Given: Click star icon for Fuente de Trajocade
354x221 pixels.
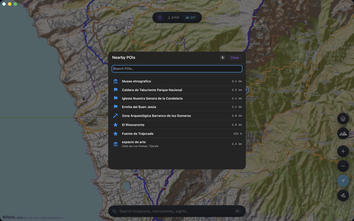Looking at the screenshot, I should click(116, 134).
